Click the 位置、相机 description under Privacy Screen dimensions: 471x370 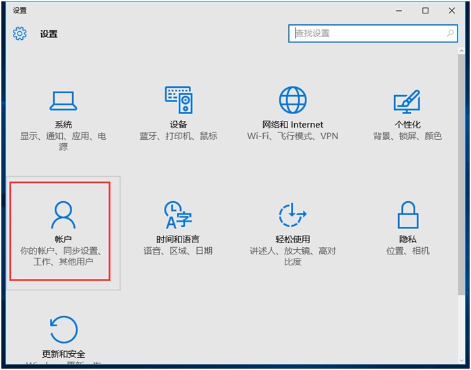[407, 251]
